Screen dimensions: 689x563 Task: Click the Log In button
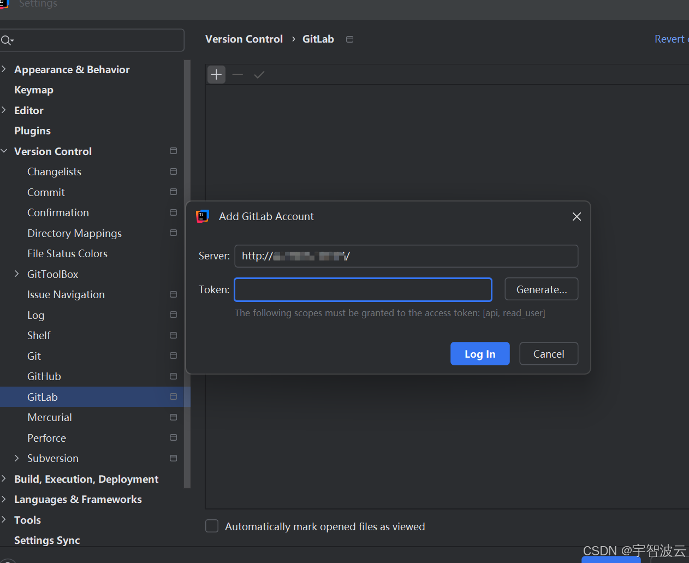coord(480,354)
